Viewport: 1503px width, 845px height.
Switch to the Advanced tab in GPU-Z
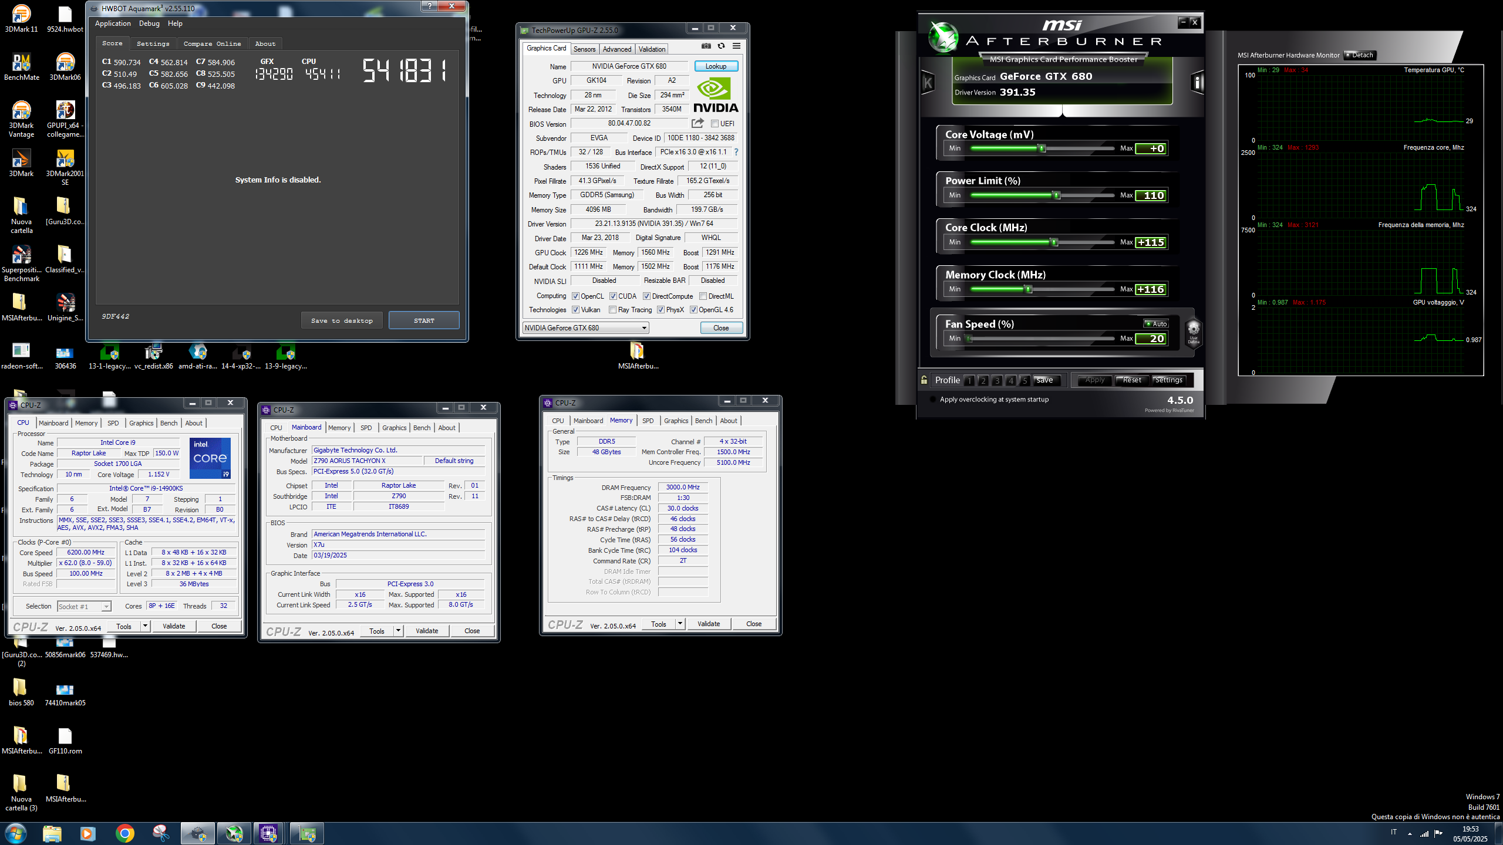617,49
